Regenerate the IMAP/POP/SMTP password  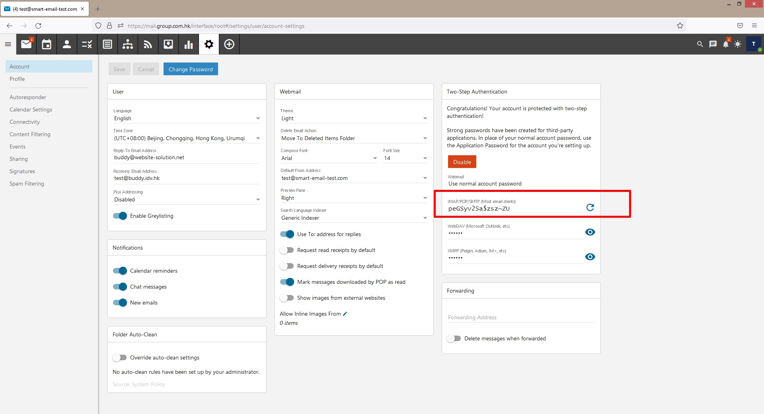pos(590,207)
